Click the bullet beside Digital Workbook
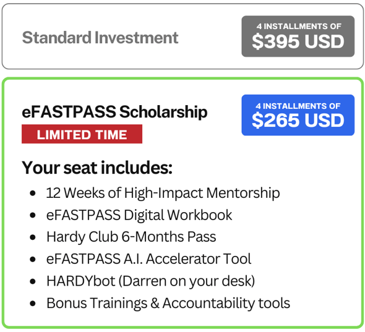This screenshot has width=365, height=332. [33, 215]
